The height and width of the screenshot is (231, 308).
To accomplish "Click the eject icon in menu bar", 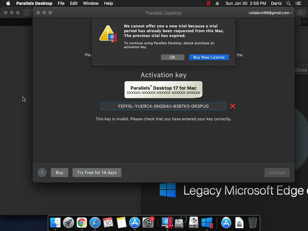I will tap(217, 3).
